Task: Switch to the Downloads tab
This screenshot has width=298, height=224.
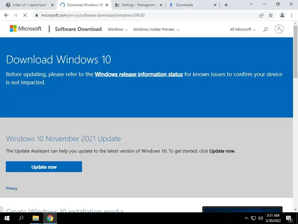Action: [x=192, y=5]
